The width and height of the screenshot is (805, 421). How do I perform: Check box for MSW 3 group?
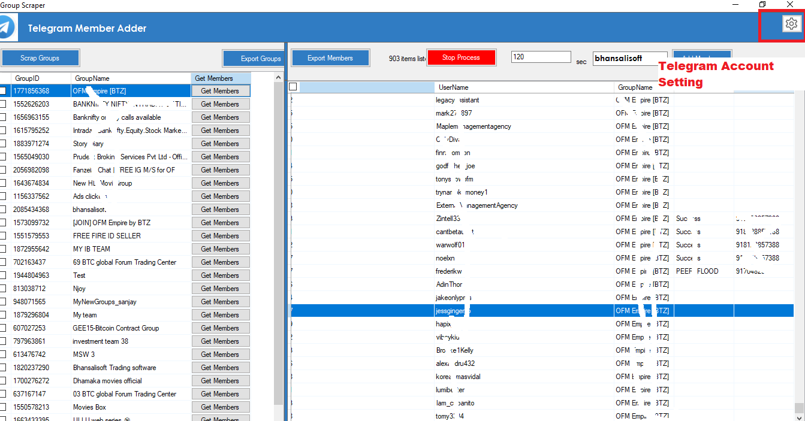pyautogui.click(x=3, y=355)
